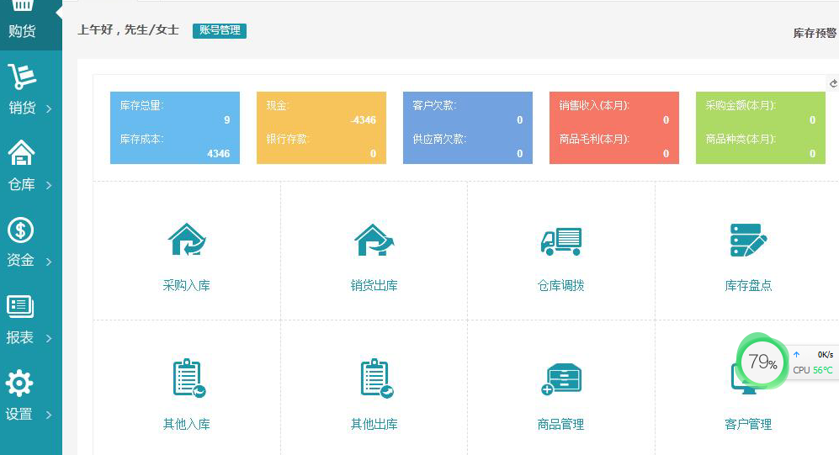This screenshot has height=455, width=839.
Task: Click the 仓库调拨 truck transfer icon
Action: coord(560,241)
